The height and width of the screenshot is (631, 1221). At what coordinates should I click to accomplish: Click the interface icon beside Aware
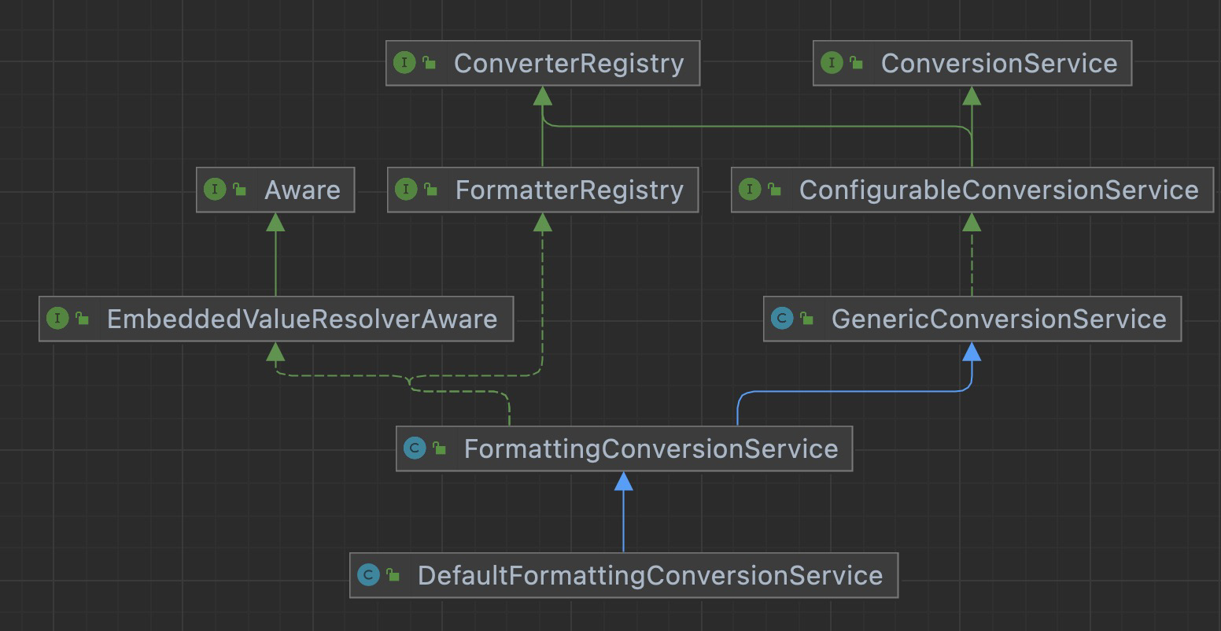tap(215, 190)
